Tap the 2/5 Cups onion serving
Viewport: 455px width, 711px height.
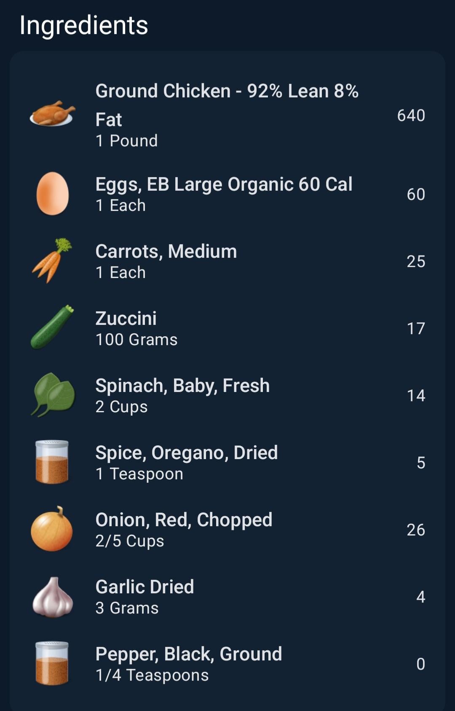pos(130,541)
